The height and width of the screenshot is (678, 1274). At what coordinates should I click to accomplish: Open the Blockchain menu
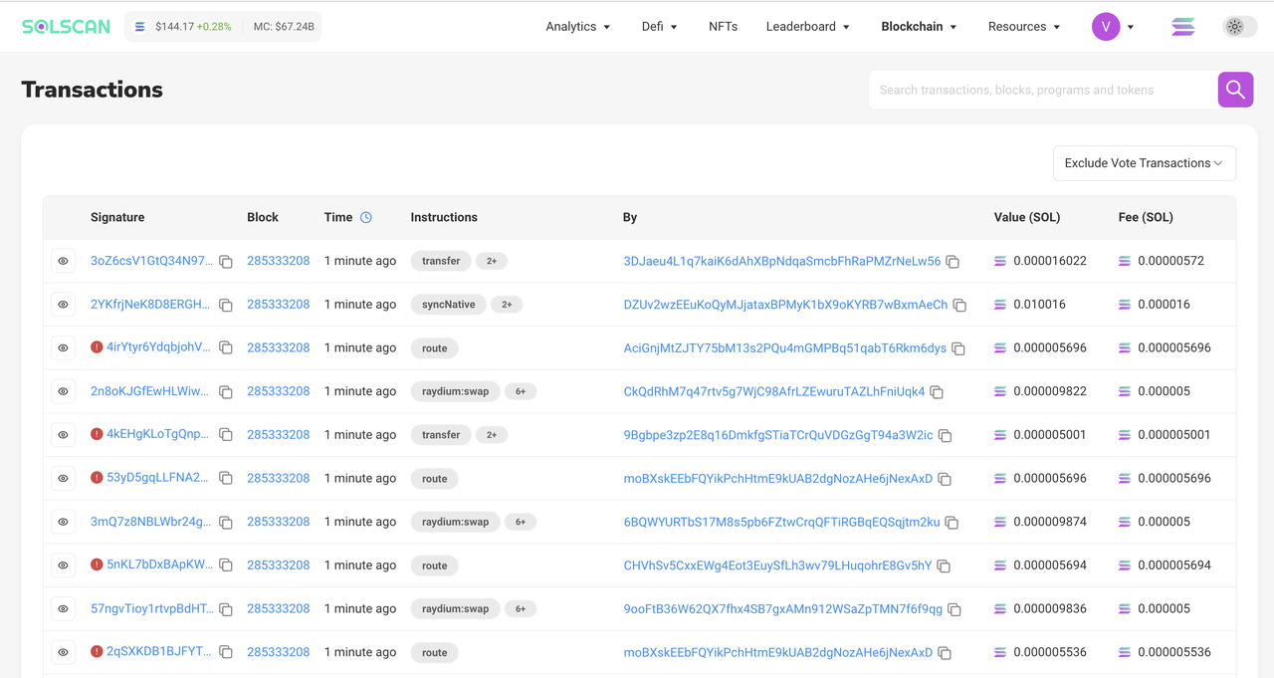(918, 27)
